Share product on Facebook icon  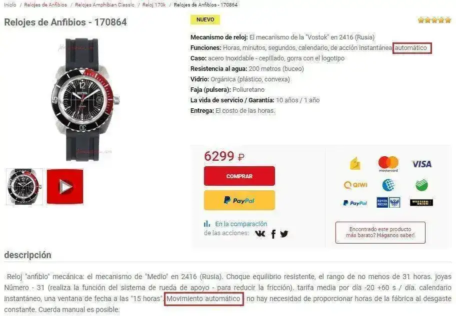pos(273,234)
